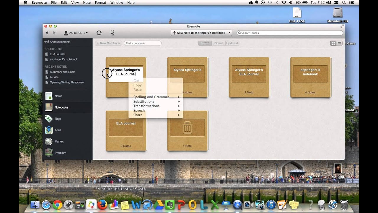Open Spotlight search in menu bar
378x213 pixels.
(344, 2)
